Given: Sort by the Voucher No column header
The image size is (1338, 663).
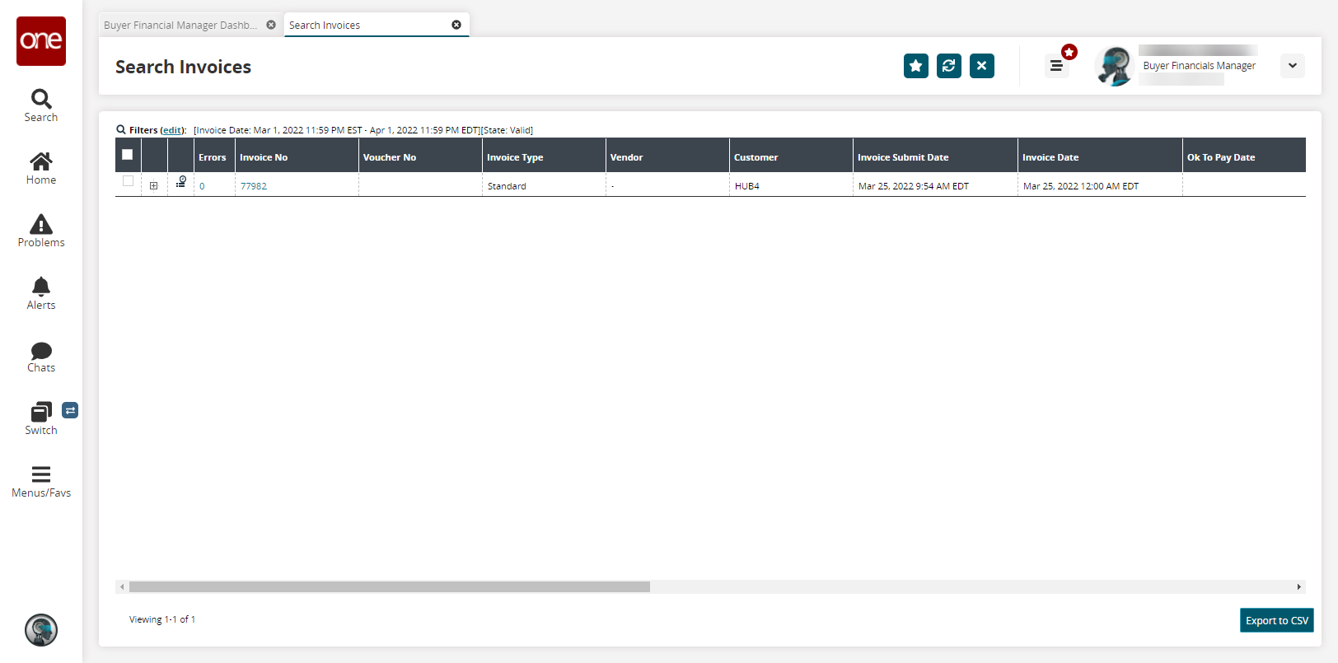Looking at the screenshot, I should coord(420,156).
